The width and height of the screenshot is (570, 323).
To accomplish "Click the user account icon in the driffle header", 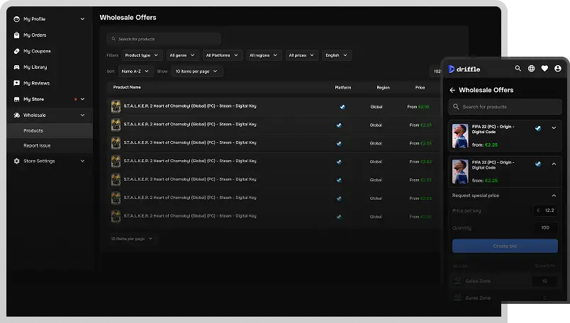I will pyautogui.click(x=558, y=69).
